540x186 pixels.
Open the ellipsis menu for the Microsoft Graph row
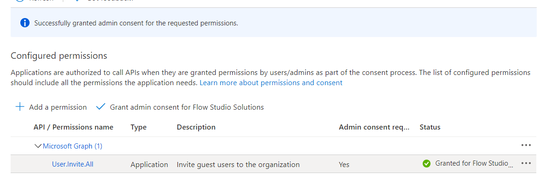526,145
